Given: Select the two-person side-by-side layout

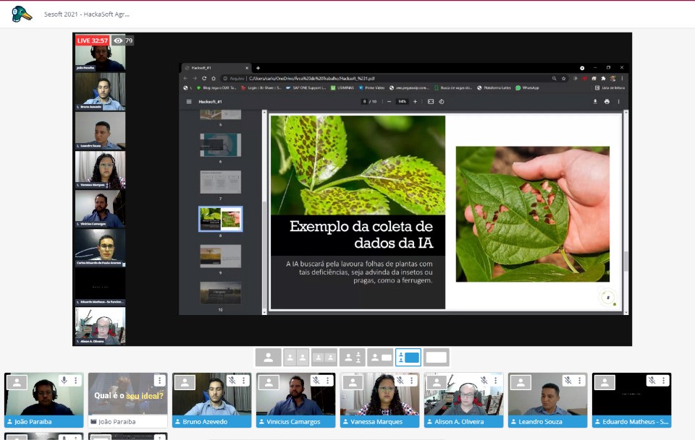Looking at the screenshot, I should click(296, 358).
